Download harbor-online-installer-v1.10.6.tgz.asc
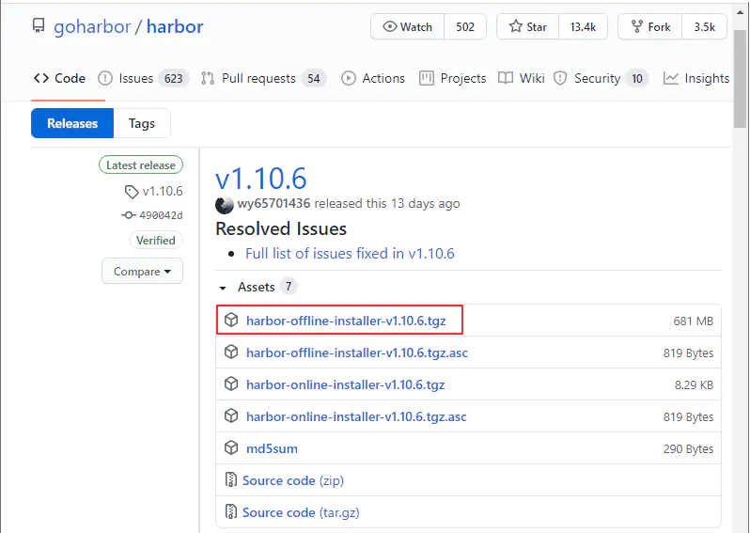This screenshot has height=533, width=750. coord(356,416)
